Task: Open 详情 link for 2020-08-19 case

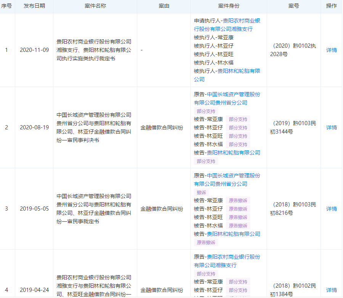Action: 332,127
